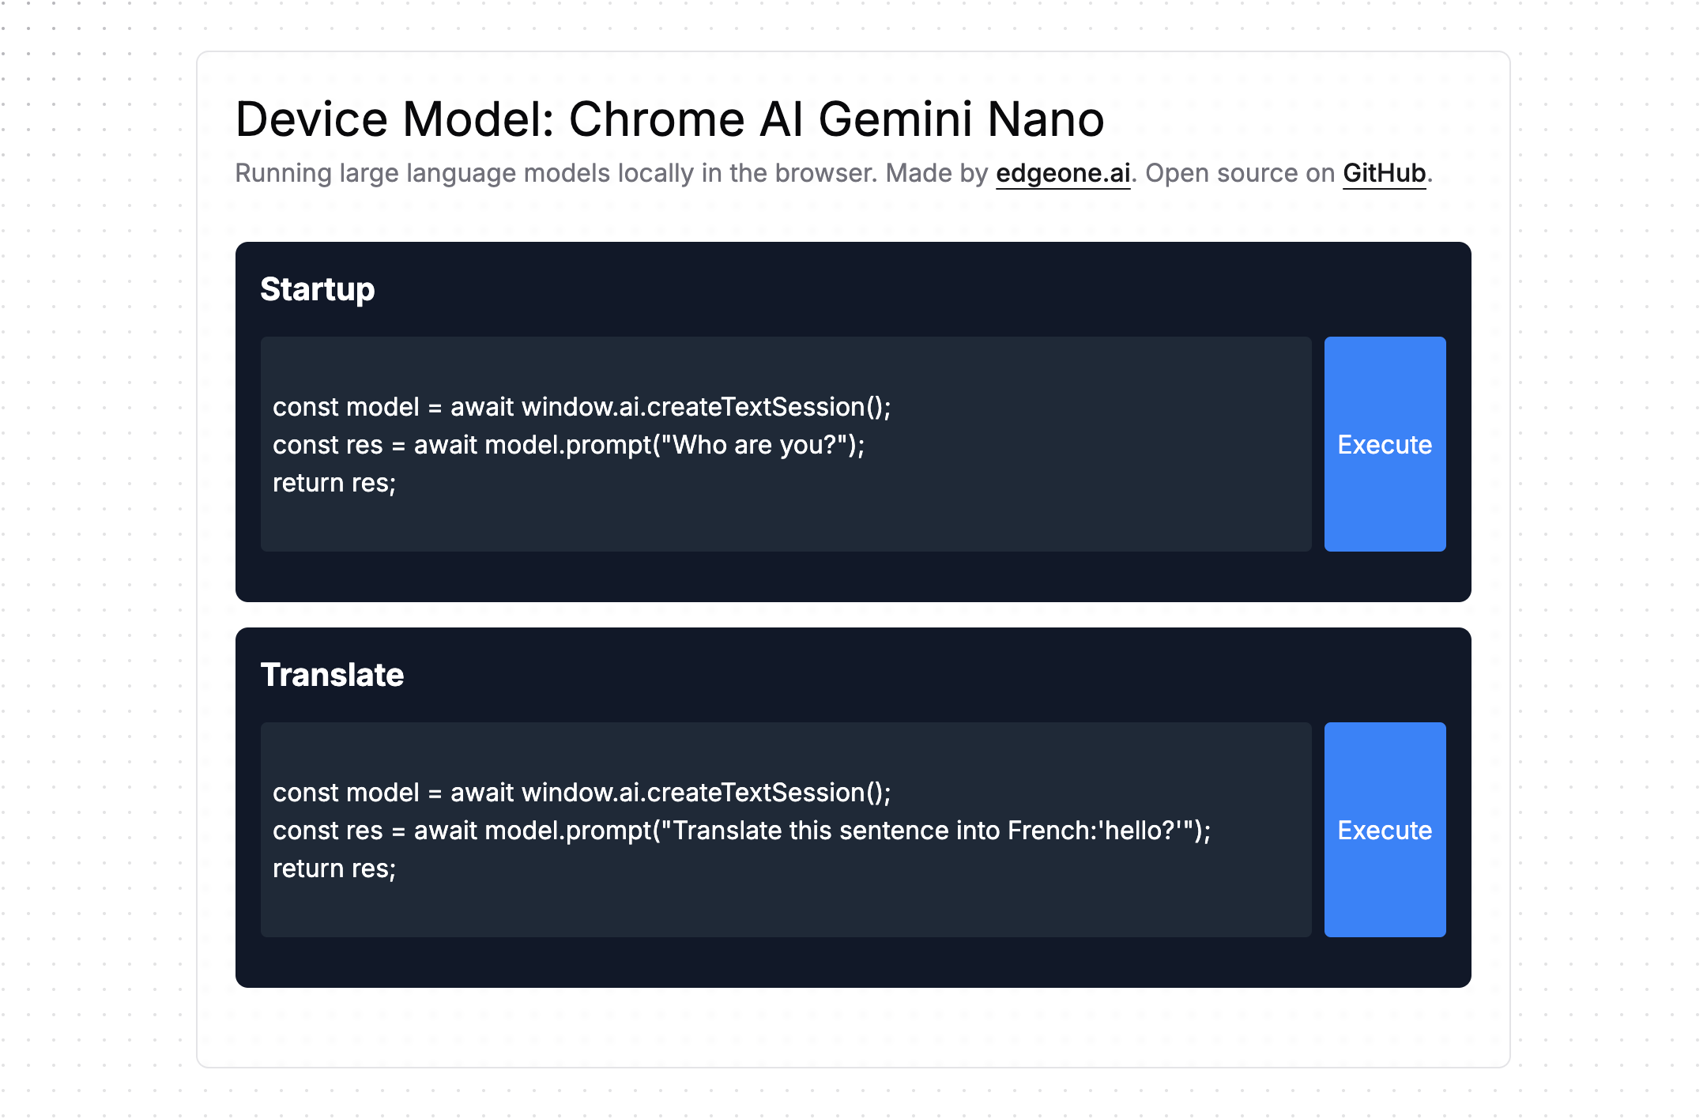Click 'return res;' in the Translate code
Screen dimensions: 1707x1119
pos(334,868)
